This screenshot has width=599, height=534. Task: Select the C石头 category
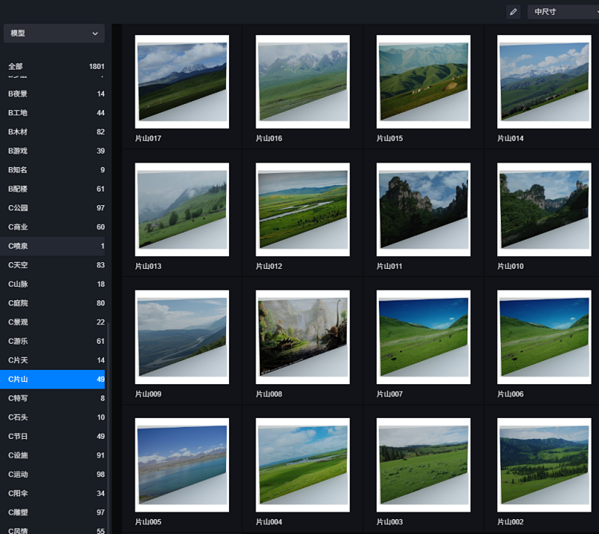(52, 417)
